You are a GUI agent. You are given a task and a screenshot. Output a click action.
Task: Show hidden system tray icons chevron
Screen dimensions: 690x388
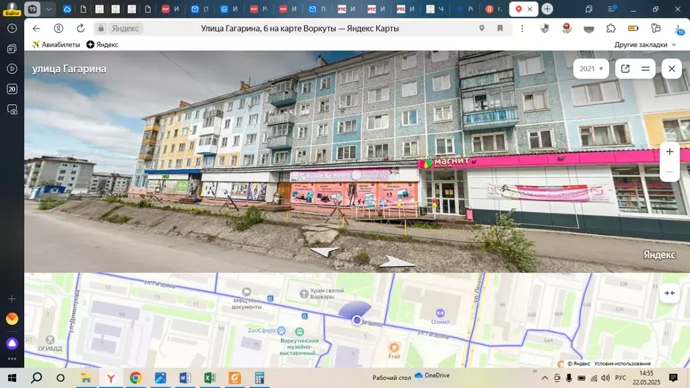coord(544,378)
